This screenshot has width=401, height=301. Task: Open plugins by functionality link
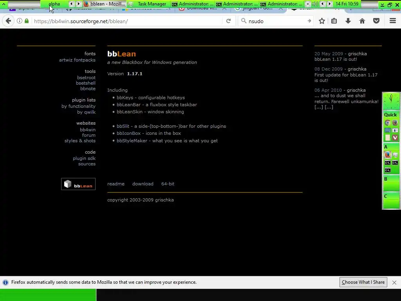pyautogui.click(x=78, y=106)
